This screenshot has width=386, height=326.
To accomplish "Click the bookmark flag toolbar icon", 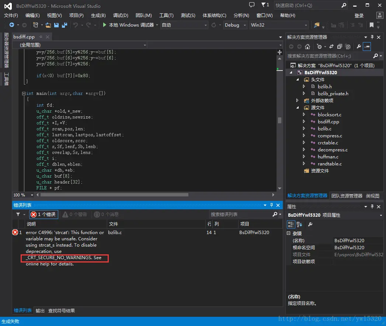I will tap(372, 25).
